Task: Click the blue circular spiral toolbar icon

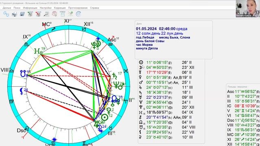Action: point(78,14)
